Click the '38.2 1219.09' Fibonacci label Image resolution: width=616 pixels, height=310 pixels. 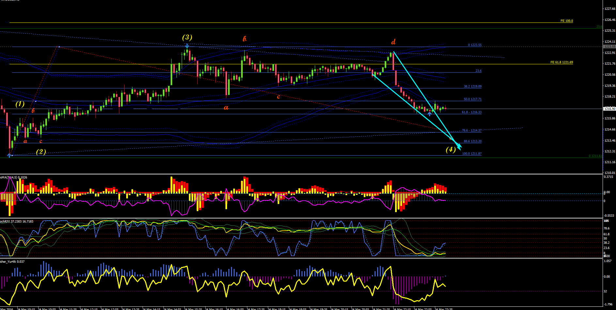tap(473, 87)
